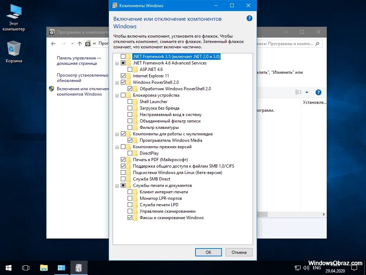The width and height of the screenshot is (366, 275).
Task: Check Объединенный фильтр записи component
Action: click(x=130, y=121)
